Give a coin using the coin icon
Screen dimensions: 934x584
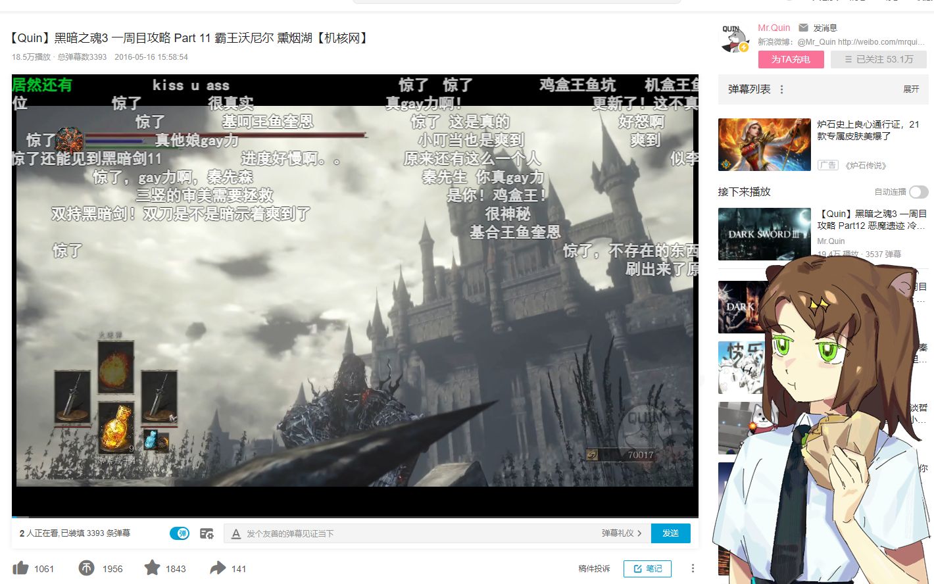86,568
